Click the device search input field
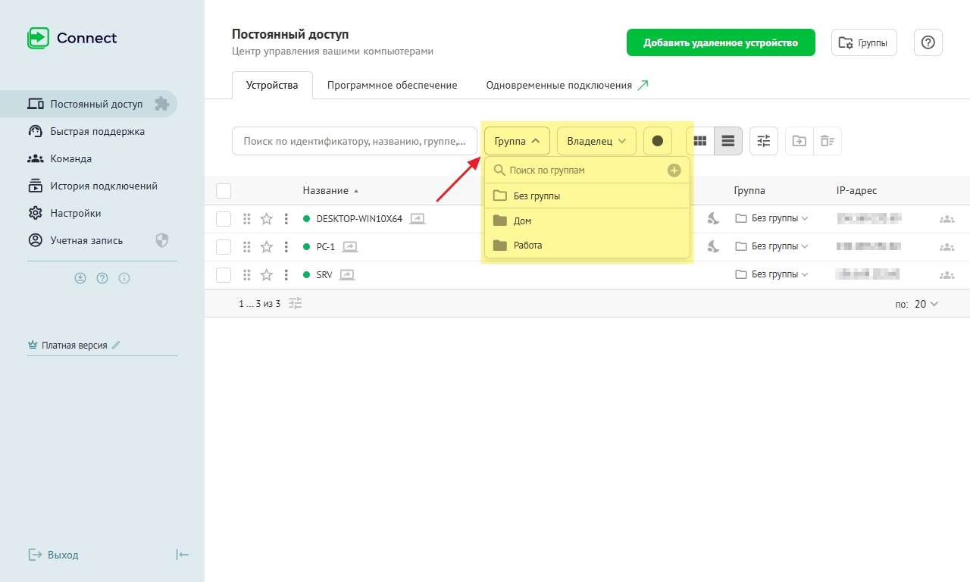 click(x=354, y=141)
